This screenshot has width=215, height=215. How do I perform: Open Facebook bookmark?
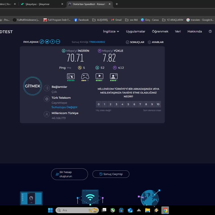click(81, 20)
